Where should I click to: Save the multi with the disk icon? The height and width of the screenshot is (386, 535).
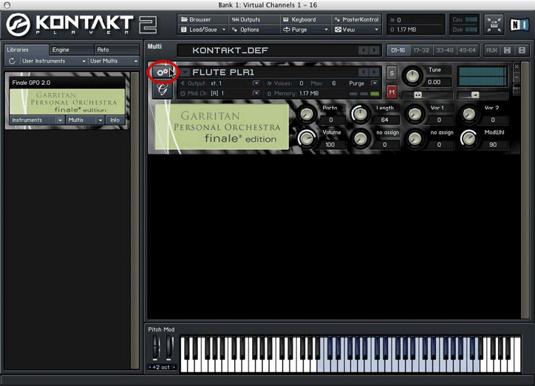[507, 50]
